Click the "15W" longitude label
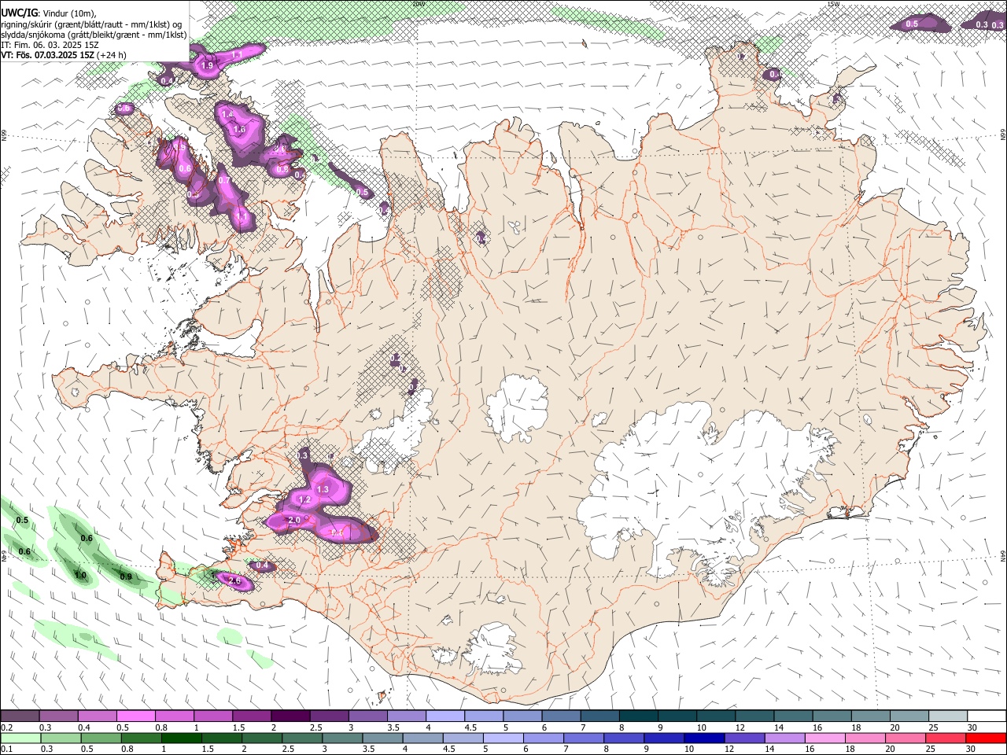Viewport: 1007px width, 755px height. [833, 4]
